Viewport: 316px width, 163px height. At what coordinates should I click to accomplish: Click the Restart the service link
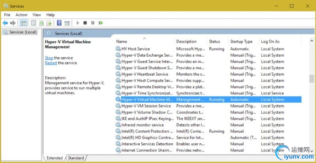[x=51, y=63]
